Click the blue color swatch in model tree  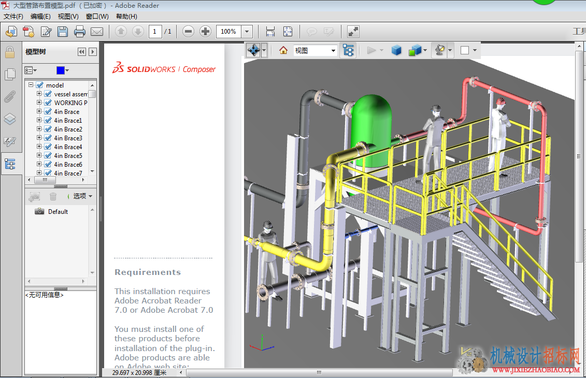(61, 70)
